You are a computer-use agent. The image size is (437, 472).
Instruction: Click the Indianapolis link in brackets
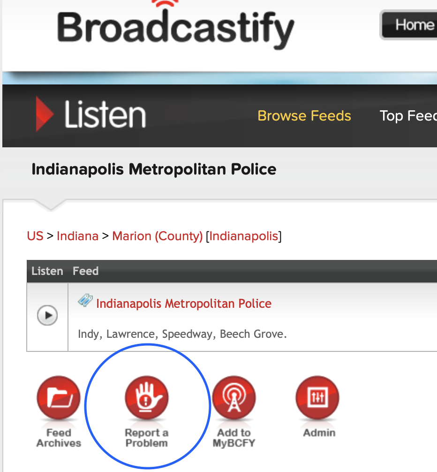pyautogui.click(x=244, y=236)
